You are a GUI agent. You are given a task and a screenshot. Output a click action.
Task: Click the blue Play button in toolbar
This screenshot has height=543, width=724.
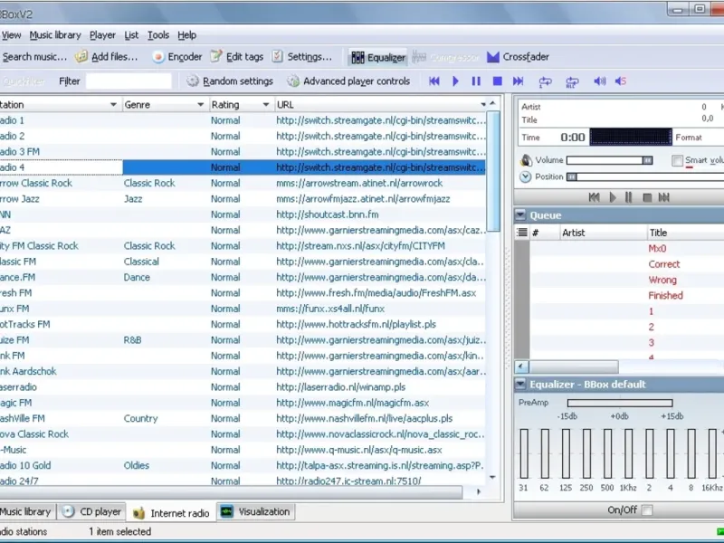pyautogui.click(x=455, y=81)
